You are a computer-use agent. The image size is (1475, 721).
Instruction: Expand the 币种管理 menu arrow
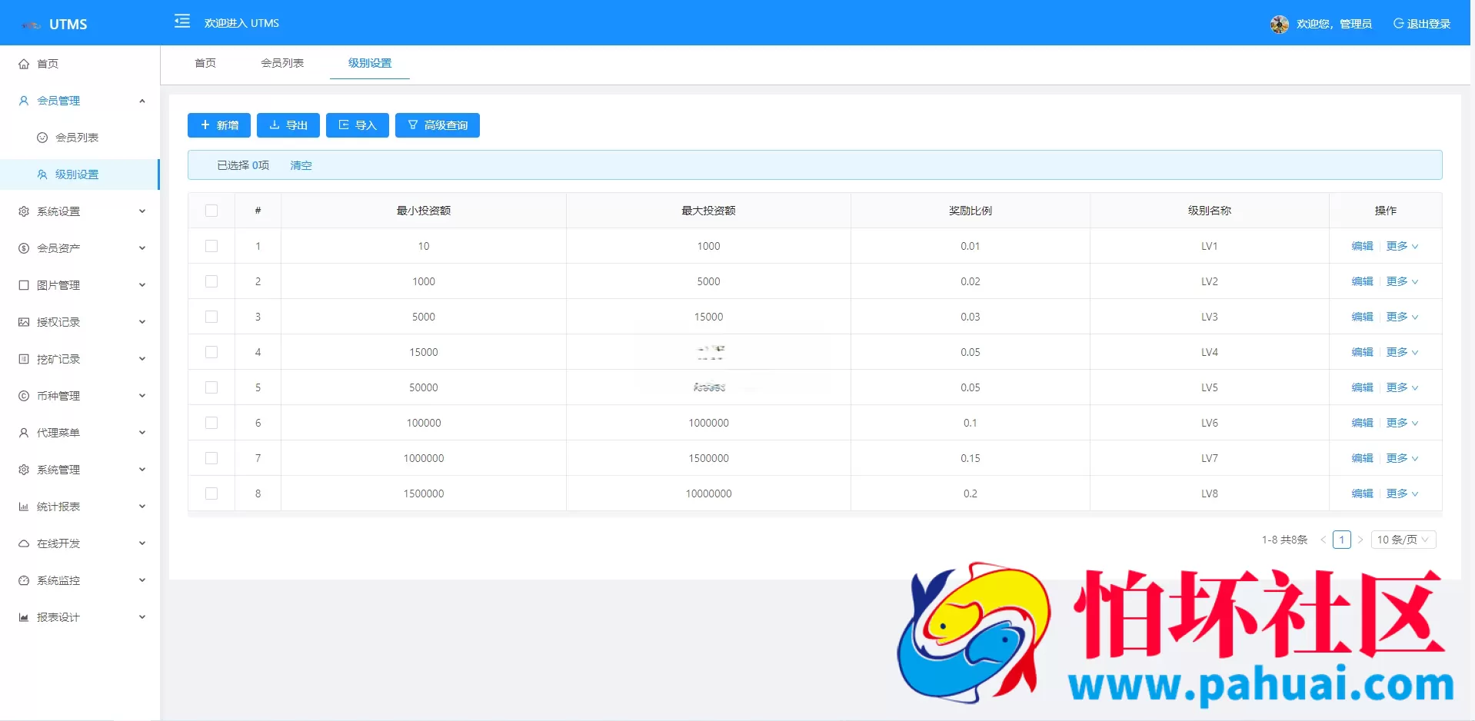(x=142, y=396)
